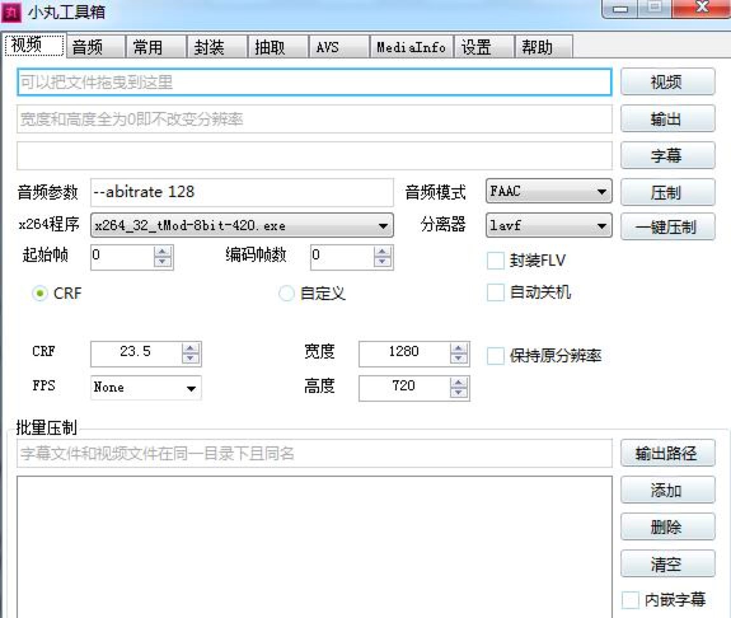Enable the 内嵌字幕 checkbox
The image size is (731, 618).
point(631,598)
